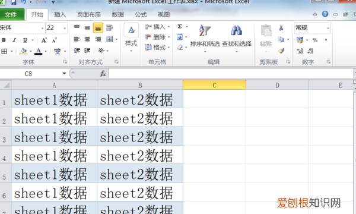Click the phonetic guide (wén) icon
Screen dimensions: 356x214
point(57,51)
